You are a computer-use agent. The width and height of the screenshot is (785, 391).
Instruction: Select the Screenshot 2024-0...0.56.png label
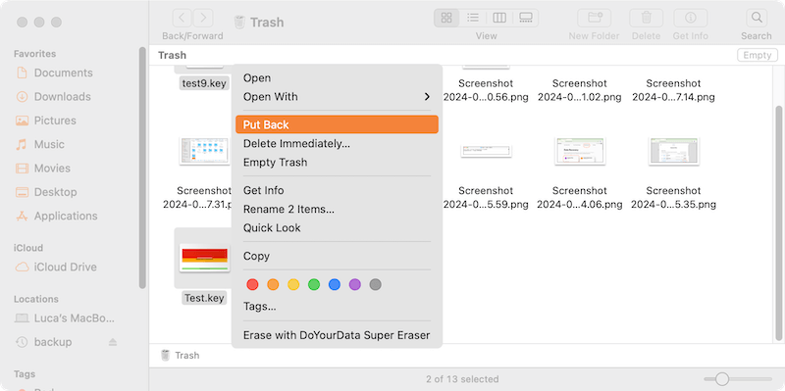[486, 90]
